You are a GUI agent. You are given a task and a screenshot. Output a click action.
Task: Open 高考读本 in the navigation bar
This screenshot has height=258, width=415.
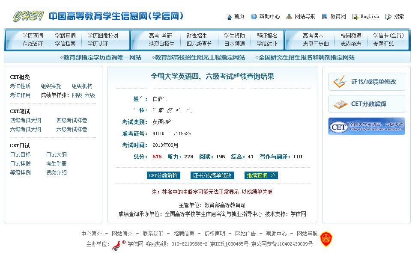(313, 36)
